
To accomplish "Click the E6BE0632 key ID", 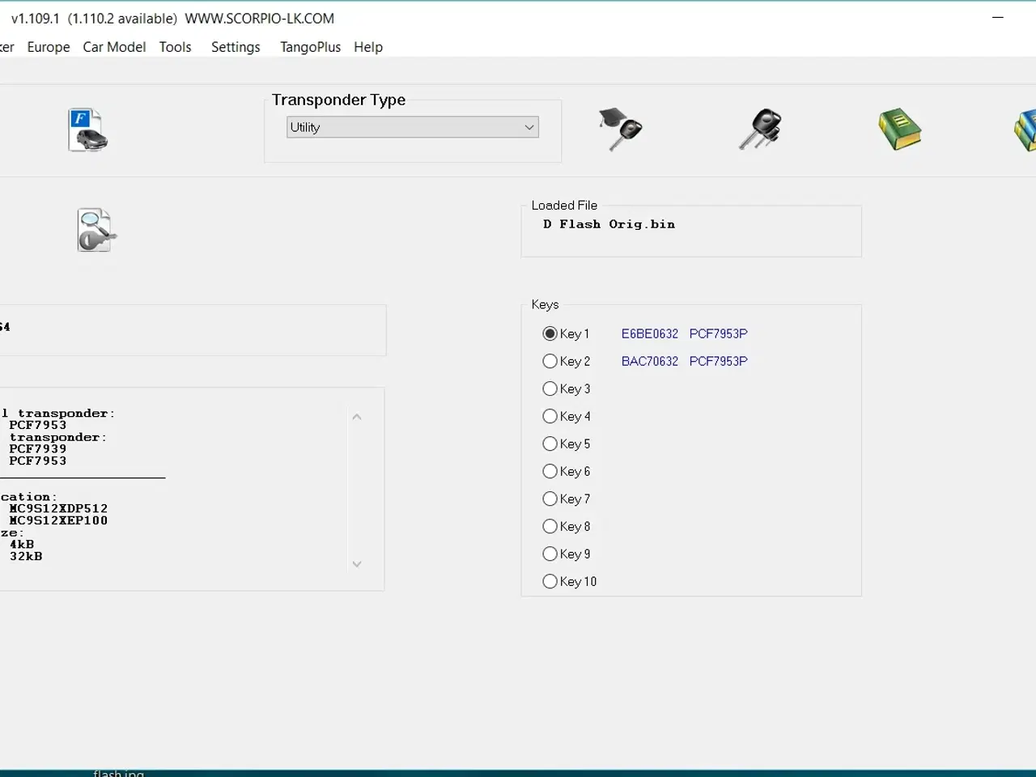I will point(650,333).
